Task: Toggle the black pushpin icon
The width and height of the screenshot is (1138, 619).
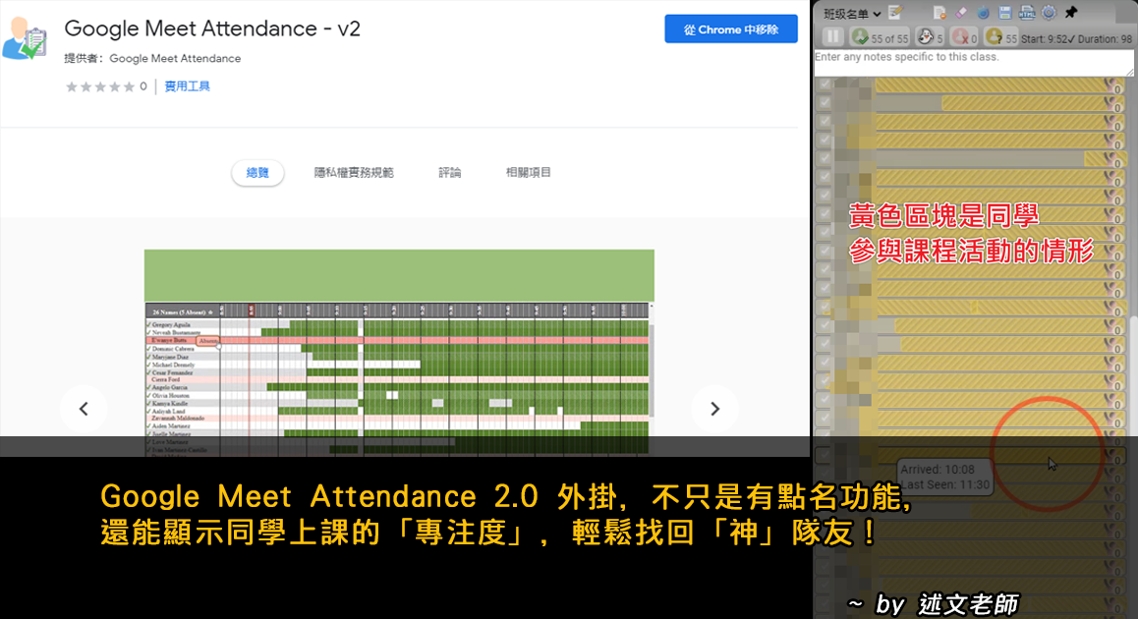Action: click(1071, 13)
